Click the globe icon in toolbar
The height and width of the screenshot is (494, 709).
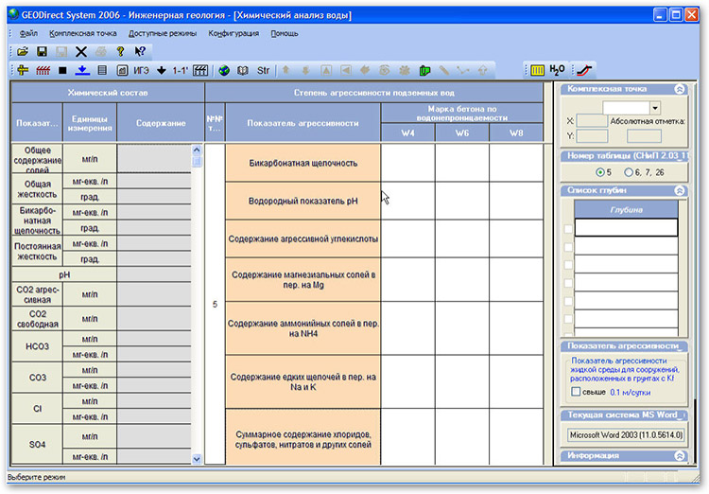(x=224, y=70)
